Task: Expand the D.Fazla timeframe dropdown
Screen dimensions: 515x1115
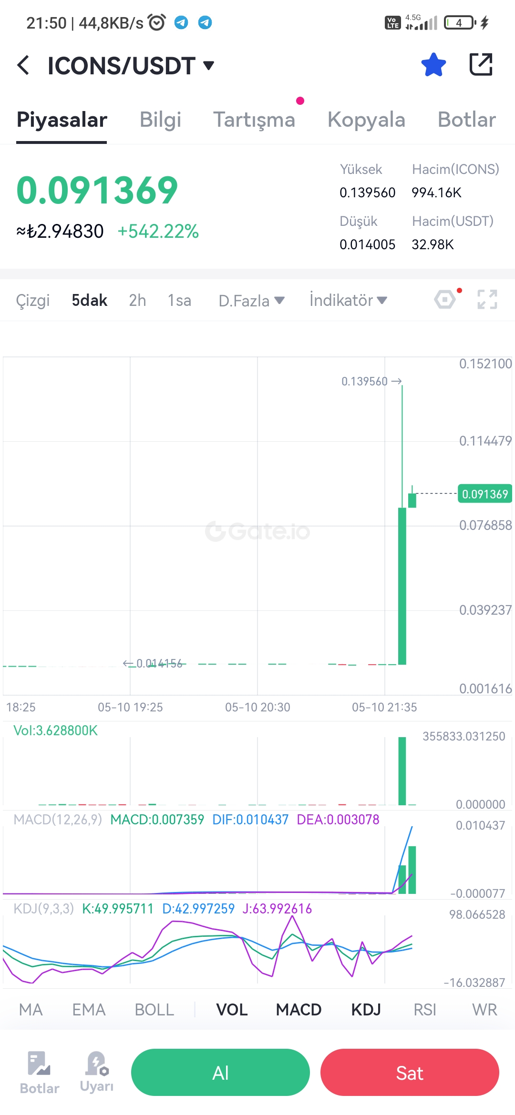Action: [x=251, y=301]
